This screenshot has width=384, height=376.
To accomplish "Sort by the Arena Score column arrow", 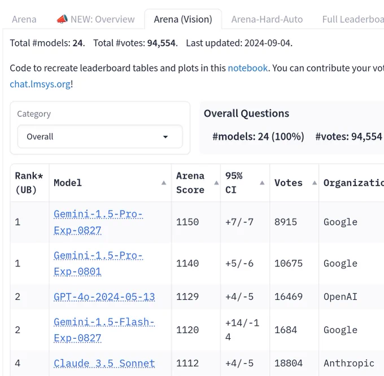I will pos(216,183).
